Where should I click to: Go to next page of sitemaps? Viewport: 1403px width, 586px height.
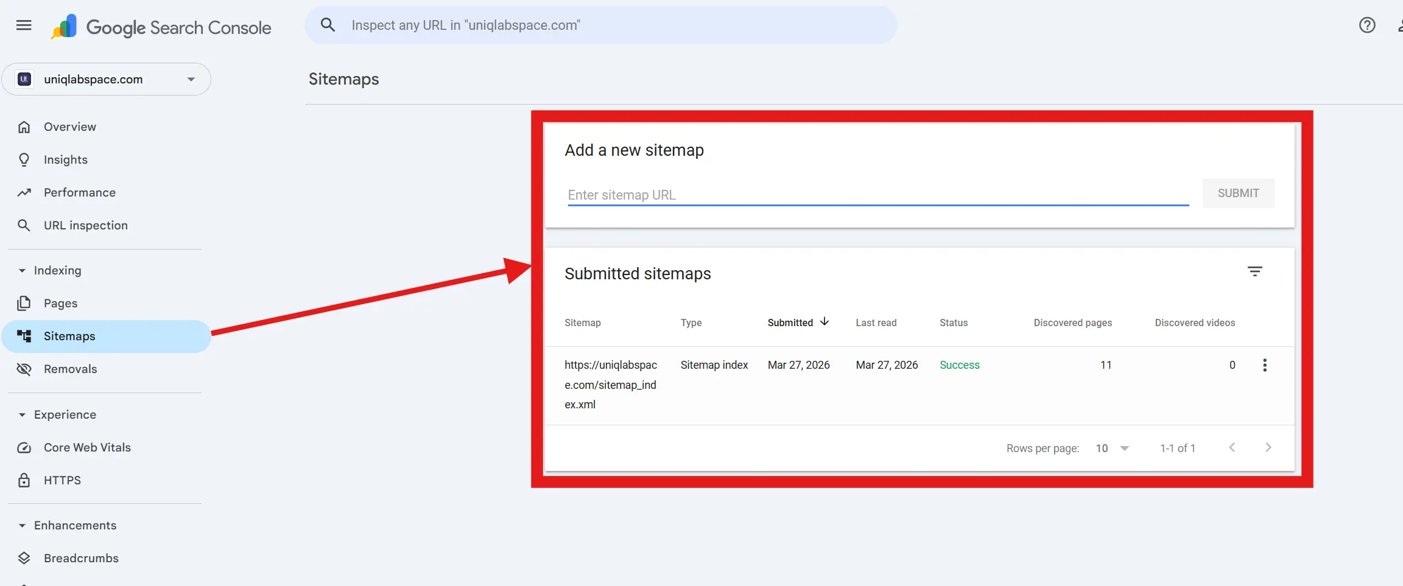tap(1268, 448)
